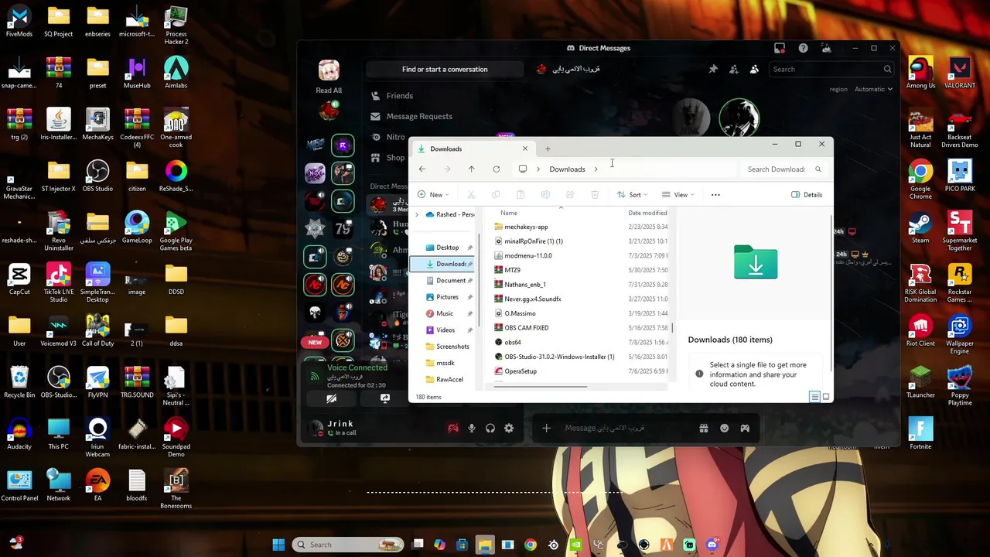Refresh the Downloads folder view
This screenshot has height=557, width=990.
(497, 169)
